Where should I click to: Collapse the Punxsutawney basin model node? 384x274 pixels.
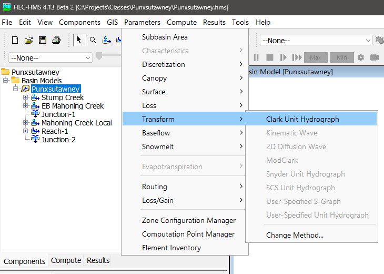pyautogui.click(x=15, y=89)
